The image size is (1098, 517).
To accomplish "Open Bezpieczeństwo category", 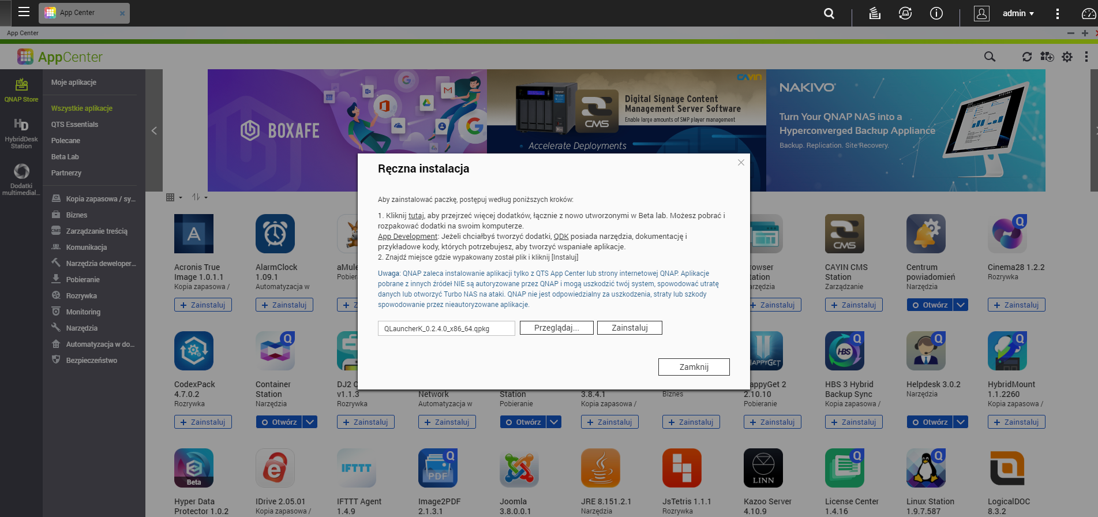I will (x=84, y=360).
